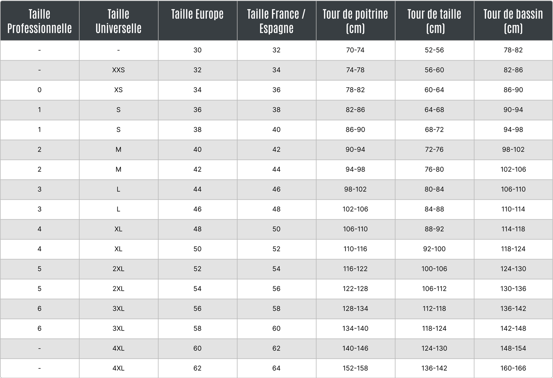Click the Tour de poitrine (cm) header
The height and width of the screenshot is (378, 553).
(355, 21)
